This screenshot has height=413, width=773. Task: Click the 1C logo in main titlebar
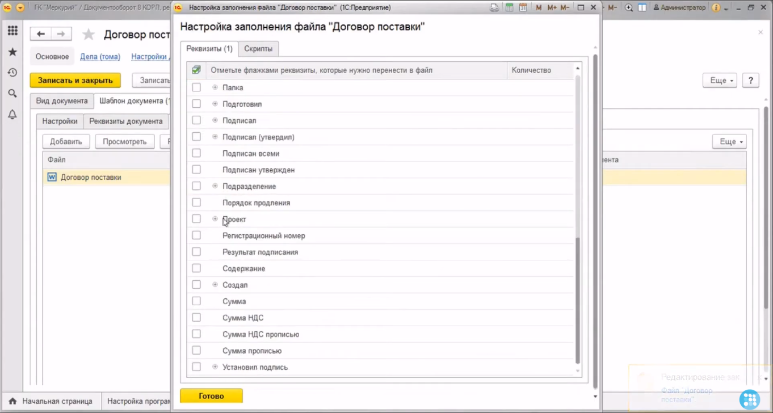pyautogui.click(x=7, y=8)
